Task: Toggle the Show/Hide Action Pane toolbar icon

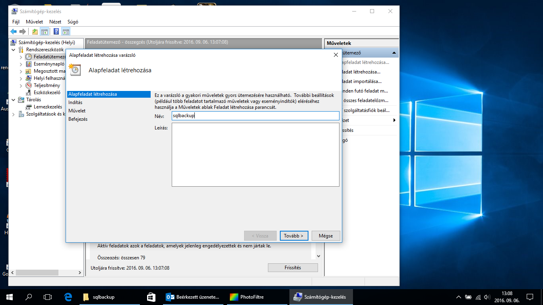Action: (x=66, y=32)
